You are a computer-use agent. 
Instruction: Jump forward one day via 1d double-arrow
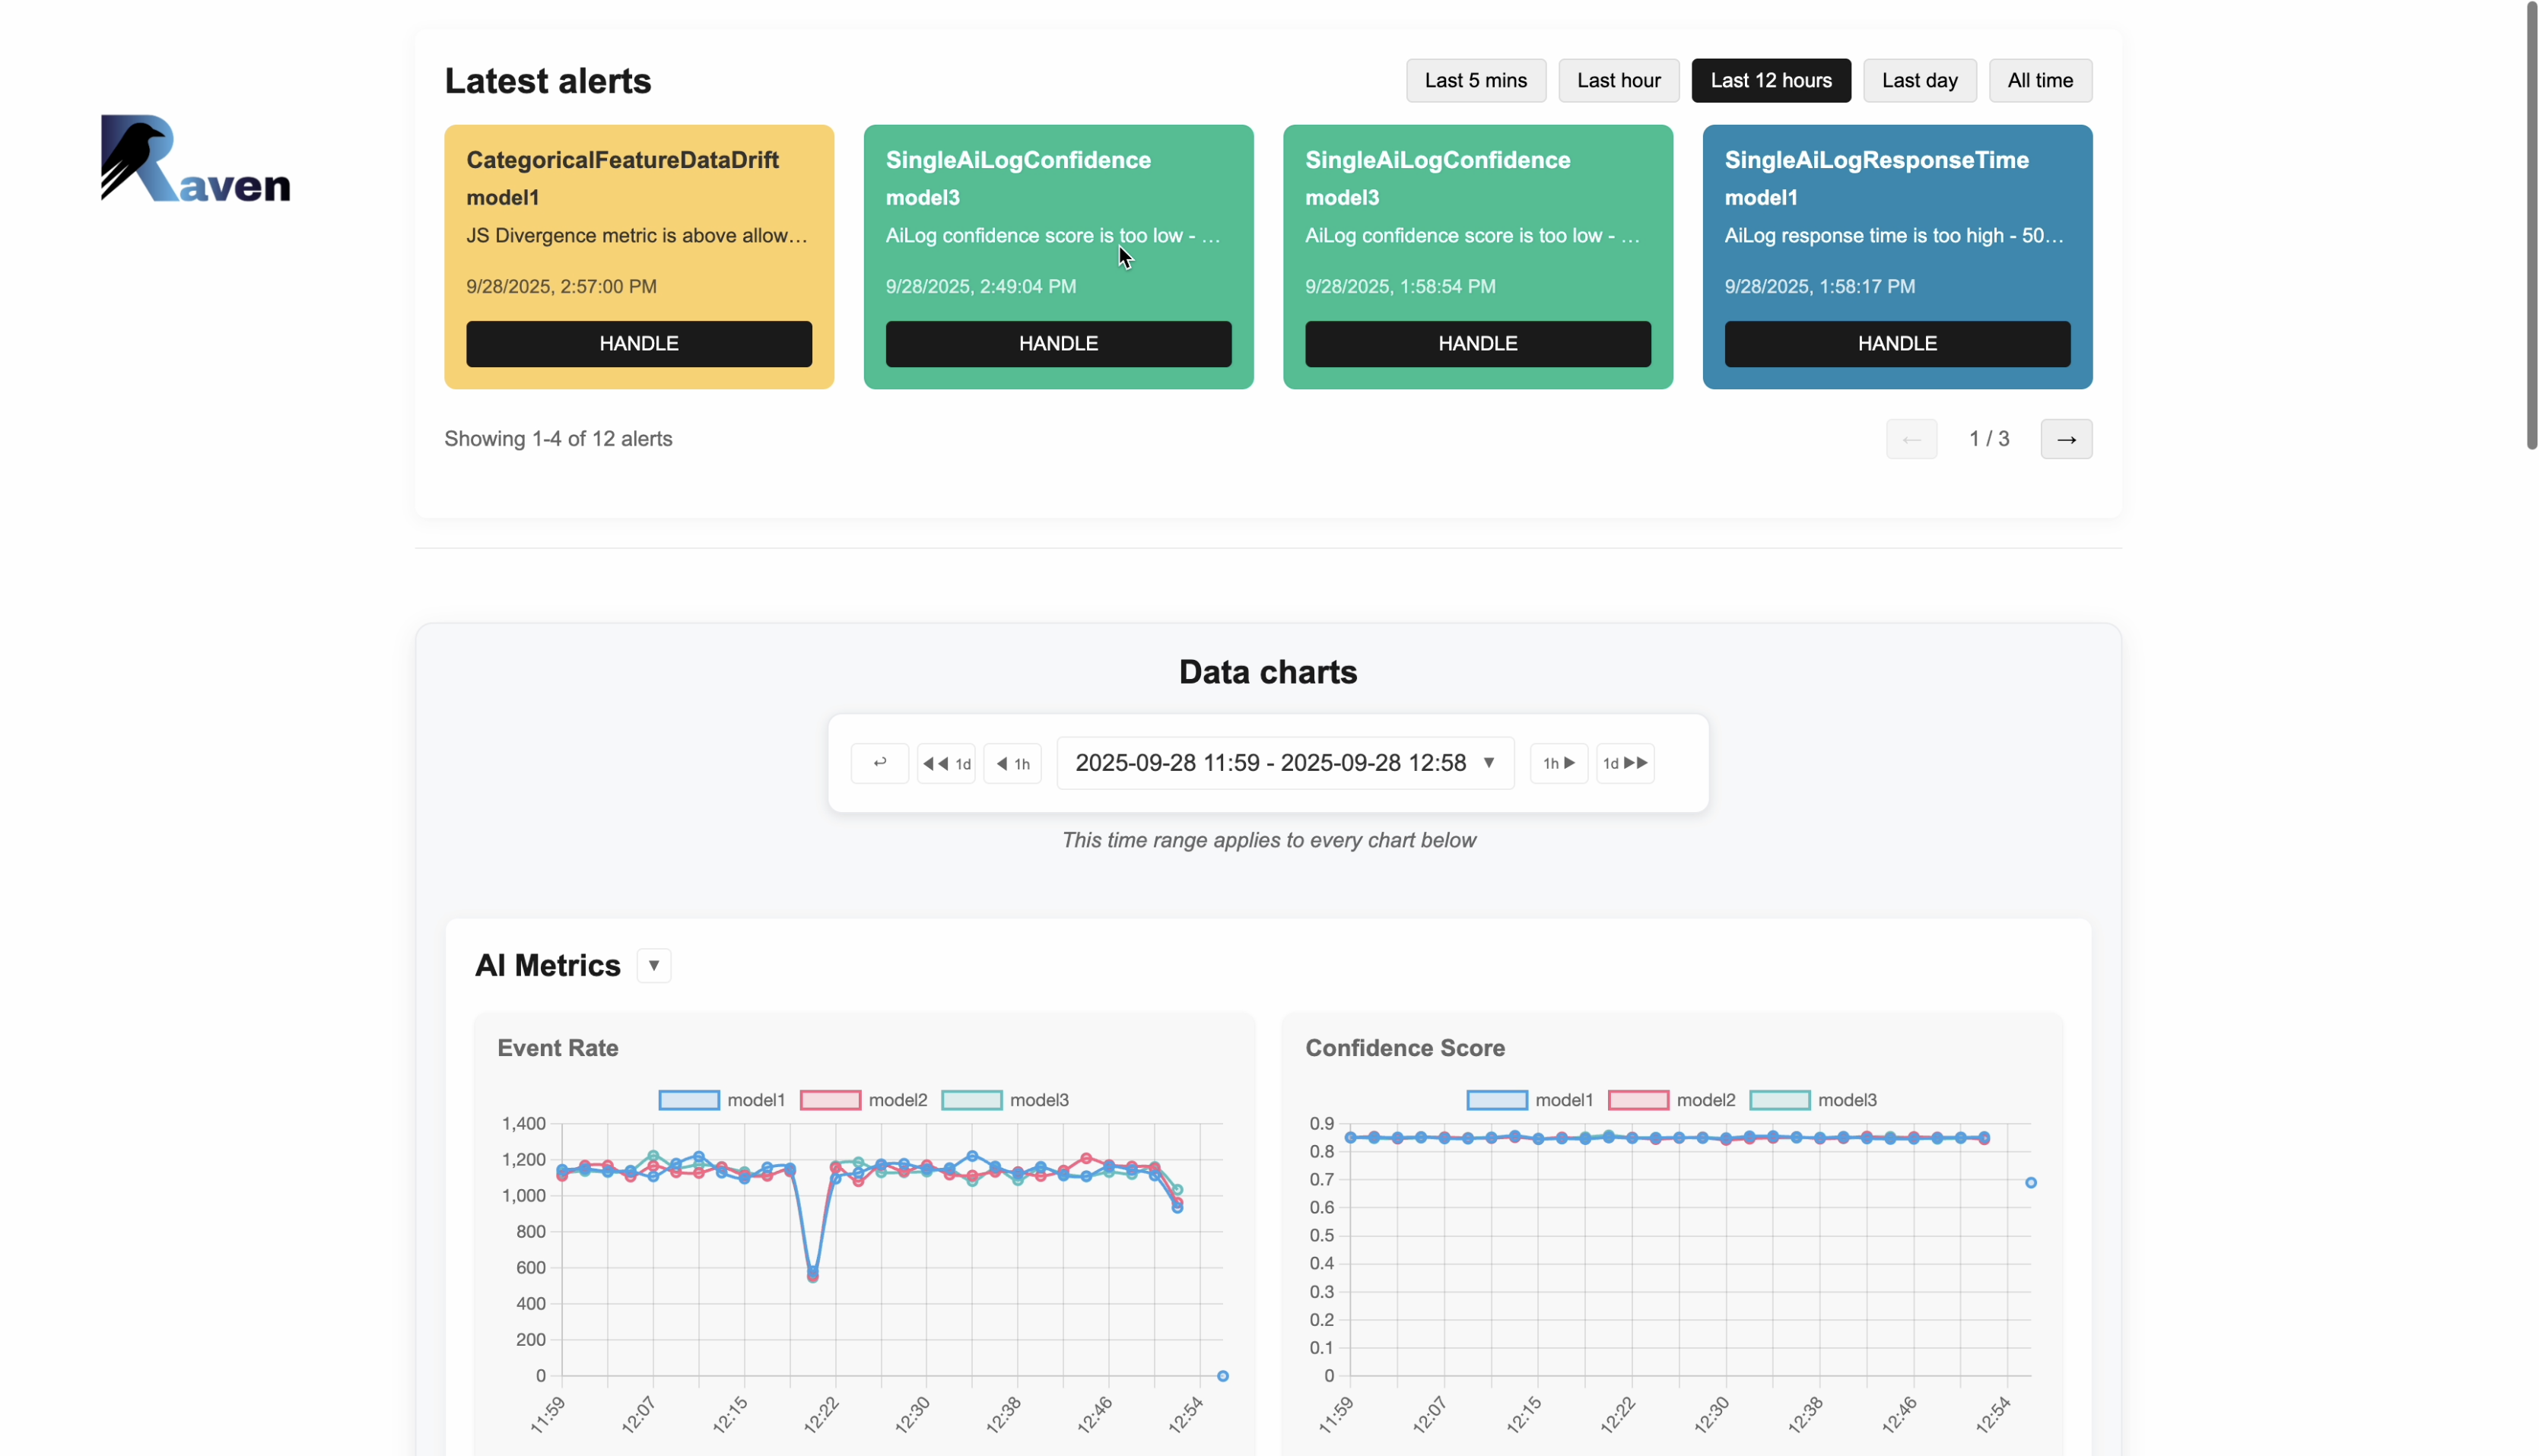pos(1624,762)
